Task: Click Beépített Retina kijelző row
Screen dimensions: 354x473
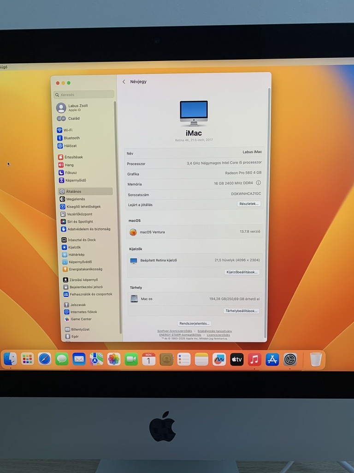Action: point(195,260)
